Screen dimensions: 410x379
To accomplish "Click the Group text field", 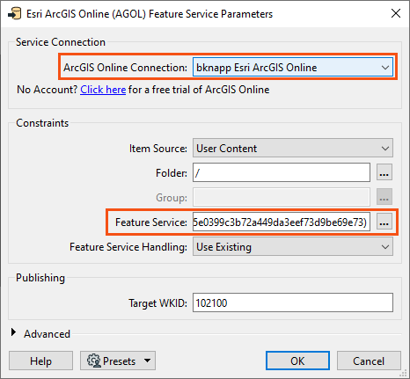I will point(282,197).
